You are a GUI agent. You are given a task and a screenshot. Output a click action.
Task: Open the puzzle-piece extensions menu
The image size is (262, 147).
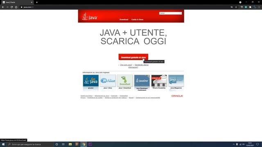[x=250, y=7]
